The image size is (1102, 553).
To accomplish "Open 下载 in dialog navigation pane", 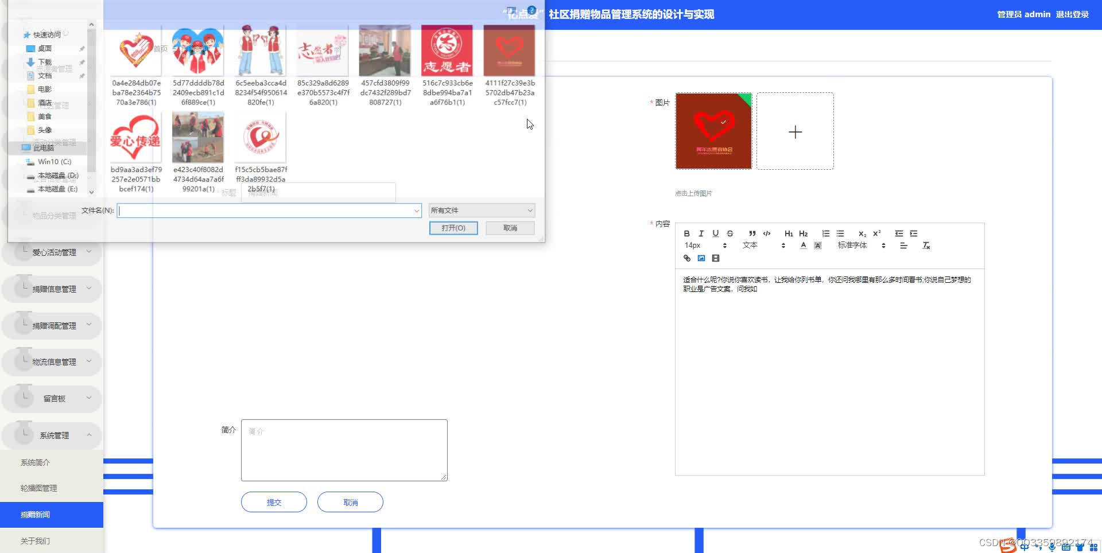I will tap(45, 62).
